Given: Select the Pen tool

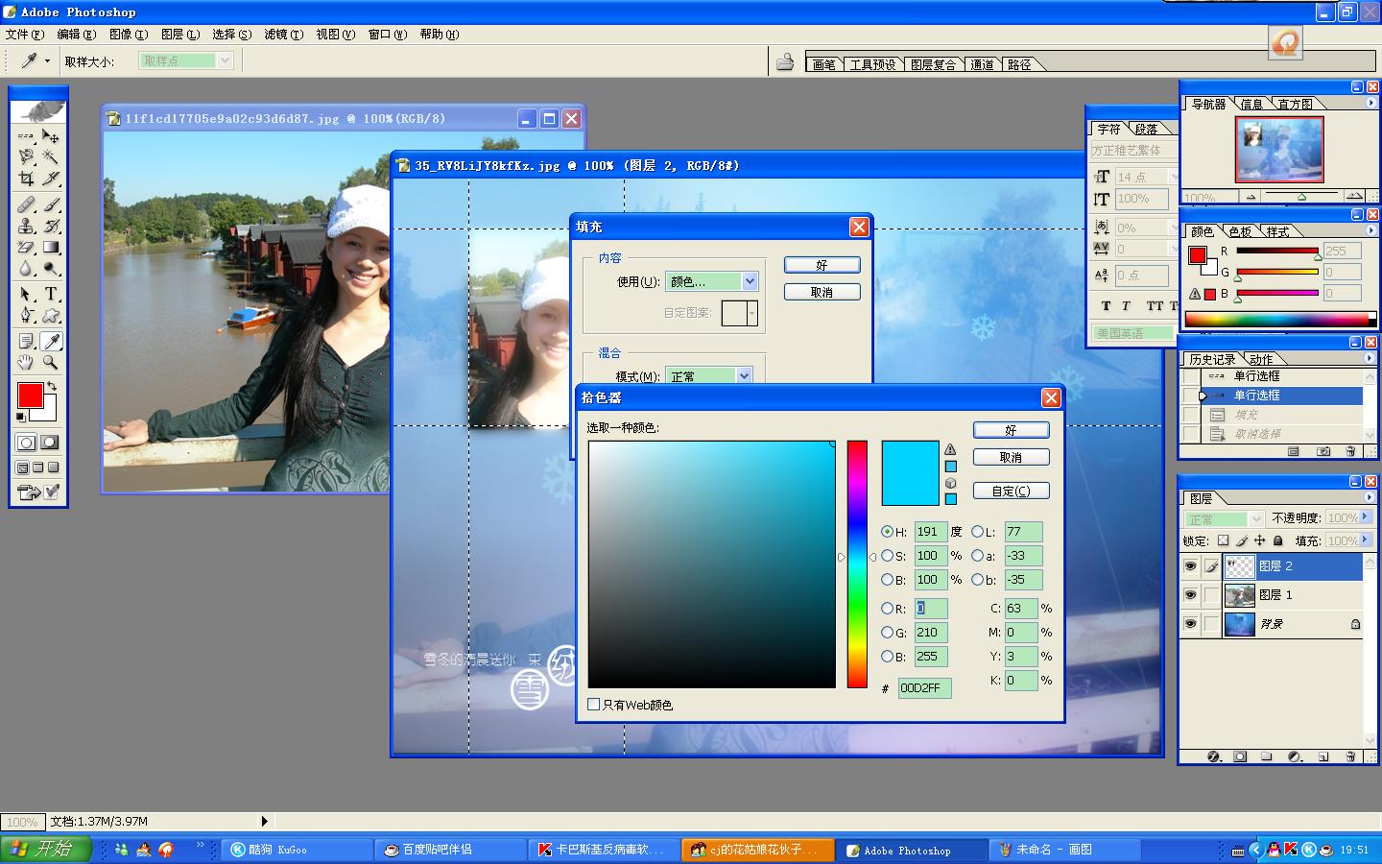Looking at the screenshot, I should [26, 315].
